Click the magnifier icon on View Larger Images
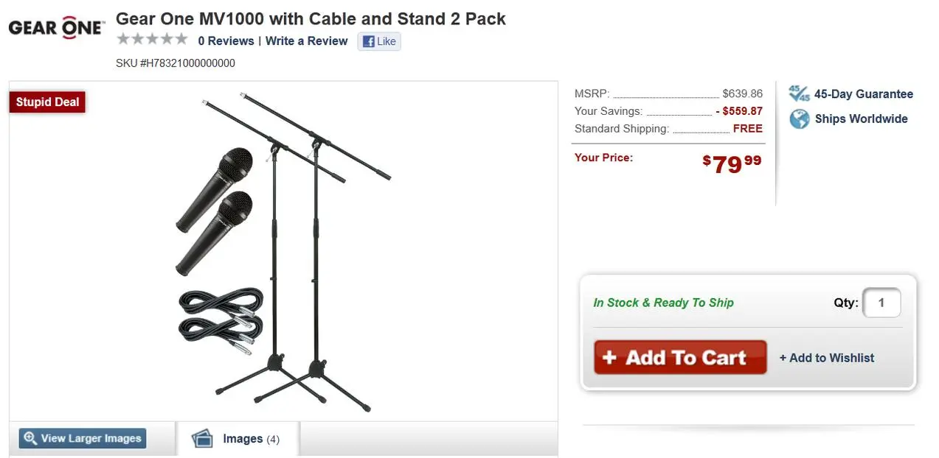Viewport: 939px width, 458px height. point(30,438)
